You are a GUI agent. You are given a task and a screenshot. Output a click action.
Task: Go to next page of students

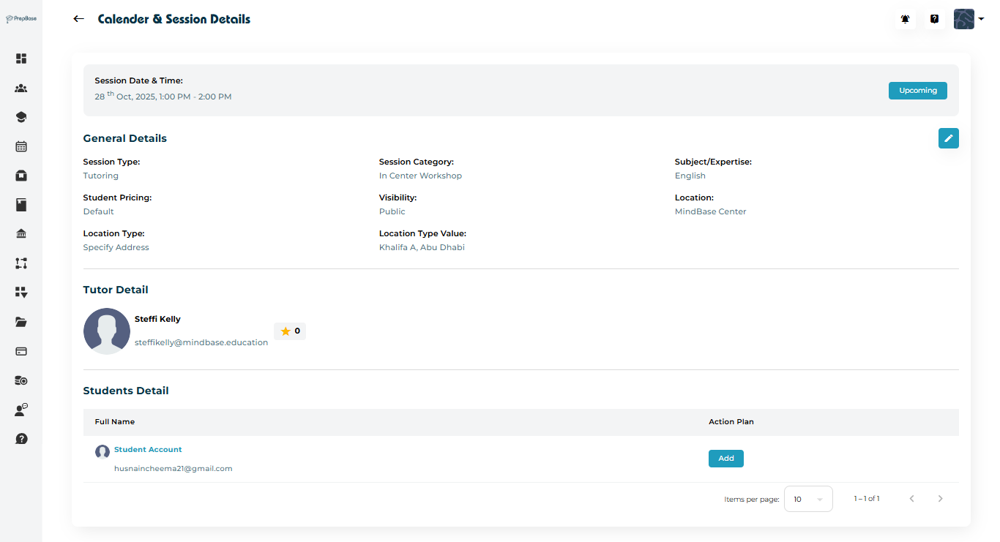point(941,499)
